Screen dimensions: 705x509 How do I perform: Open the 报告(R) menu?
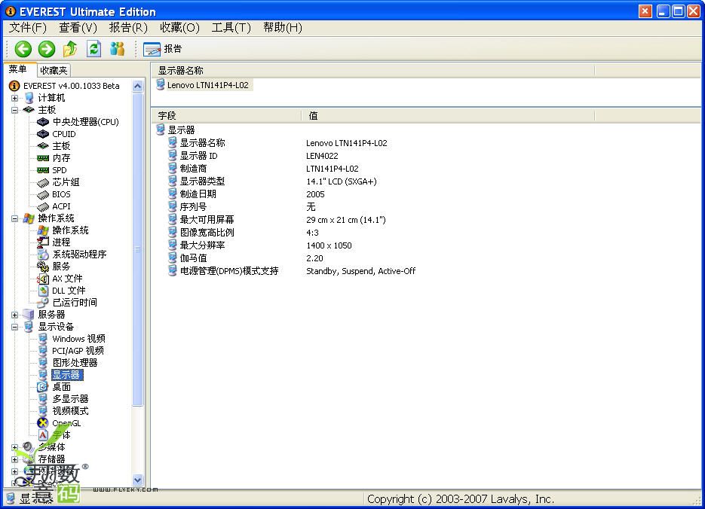pyautogui.click(x=128, y=28)
